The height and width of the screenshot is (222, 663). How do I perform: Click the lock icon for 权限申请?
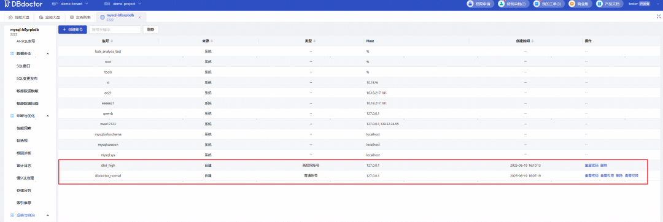coord(470,4)
